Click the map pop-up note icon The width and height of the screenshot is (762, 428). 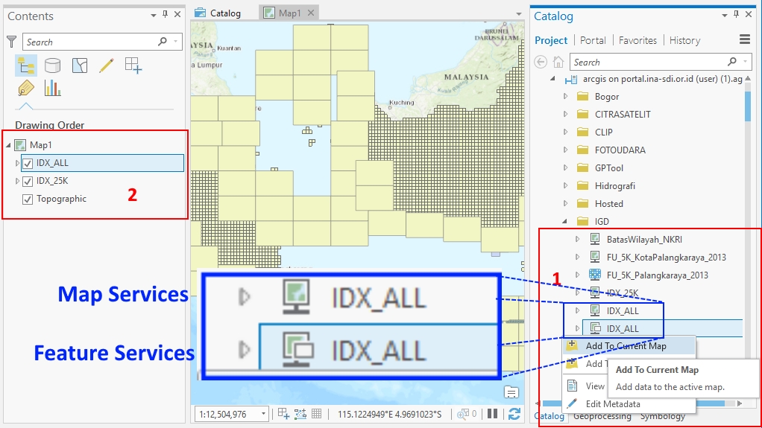coord(511,392)
